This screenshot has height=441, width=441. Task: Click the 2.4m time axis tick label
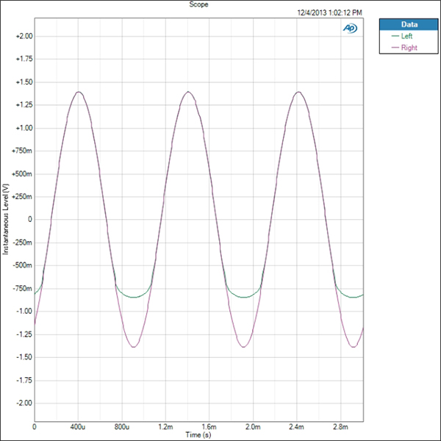pyautogui.click(x=296, y=426)
